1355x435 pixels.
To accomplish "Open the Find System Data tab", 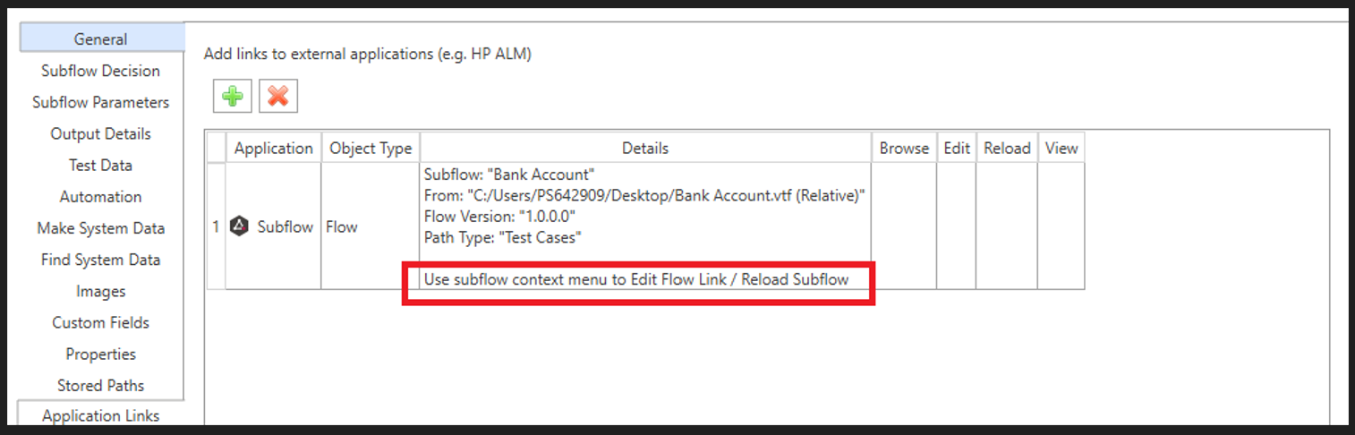I will click(x=100, y=260).
